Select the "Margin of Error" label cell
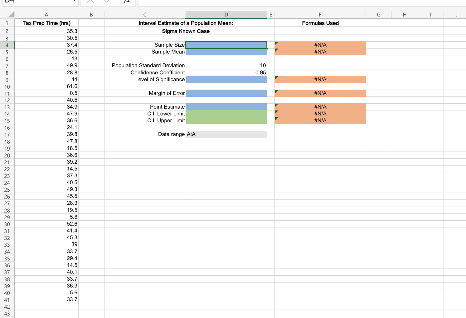The image size is (466, 318). pos(145,93)
